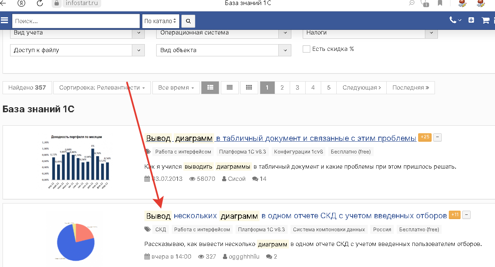Open the shopping cart icon
The height and width of the screenshot is (267, 495).
485,21
